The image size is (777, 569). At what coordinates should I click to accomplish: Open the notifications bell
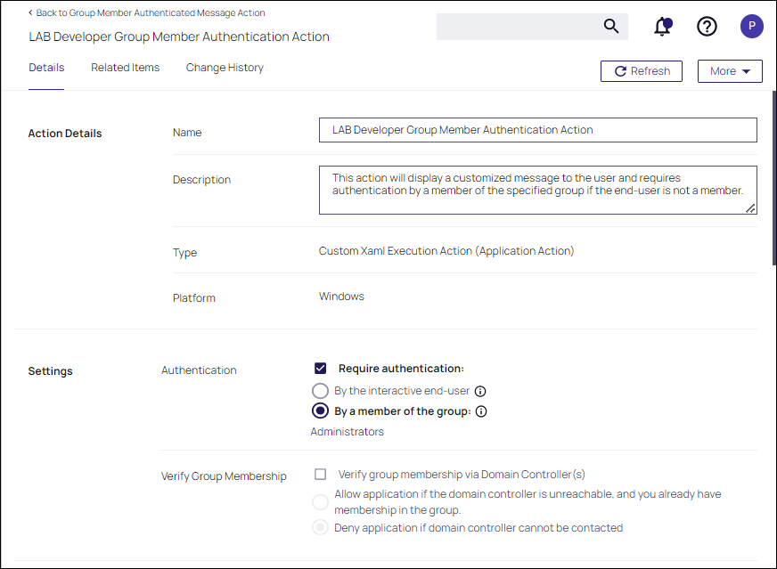click(663, 26)
